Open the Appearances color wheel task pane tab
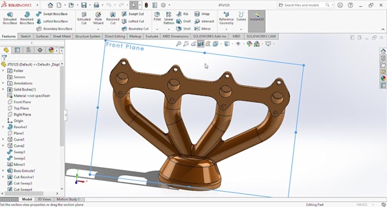Image resolution: width=387 pixels, height=207 pixels. 383,78
